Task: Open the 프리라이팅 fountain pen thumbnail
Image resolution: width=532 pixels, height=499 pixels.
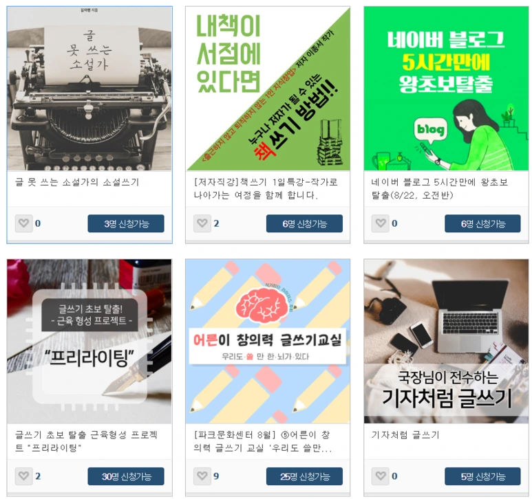Action: pyautogui.click(x=89, y=342)
